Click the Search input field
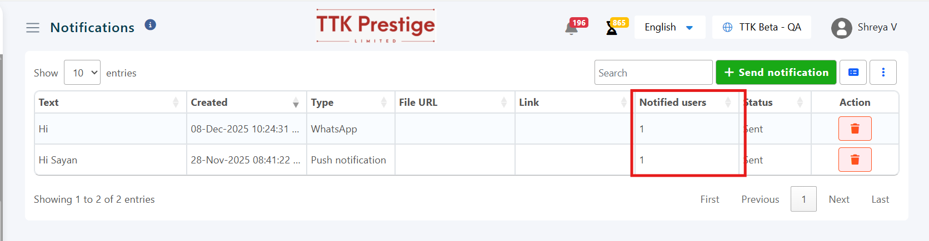This screenshot has height=241, width=929. 653,73
